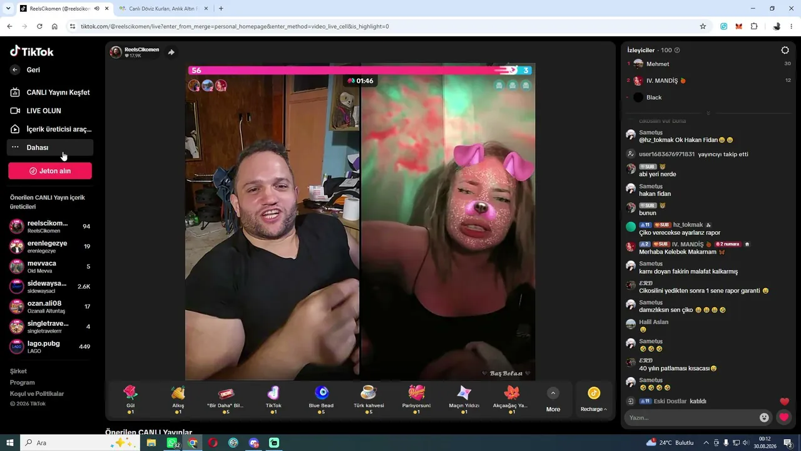Open the Chrome profile avatar
This screenshot has width=801, height=451.
(777, 26)
